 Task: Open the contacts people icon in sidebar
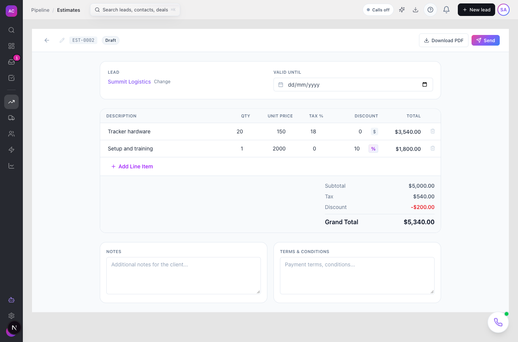[11, 134]
